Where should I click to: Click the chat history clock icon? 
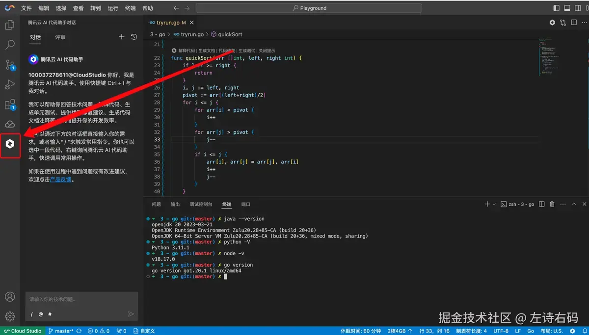pyautogui.click(x=134, y=37)
